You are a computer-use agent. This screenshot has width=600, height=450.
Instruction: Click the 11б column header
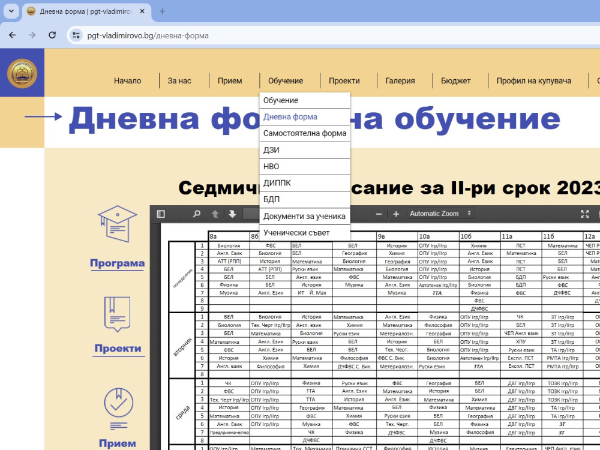tap(563, 236)
